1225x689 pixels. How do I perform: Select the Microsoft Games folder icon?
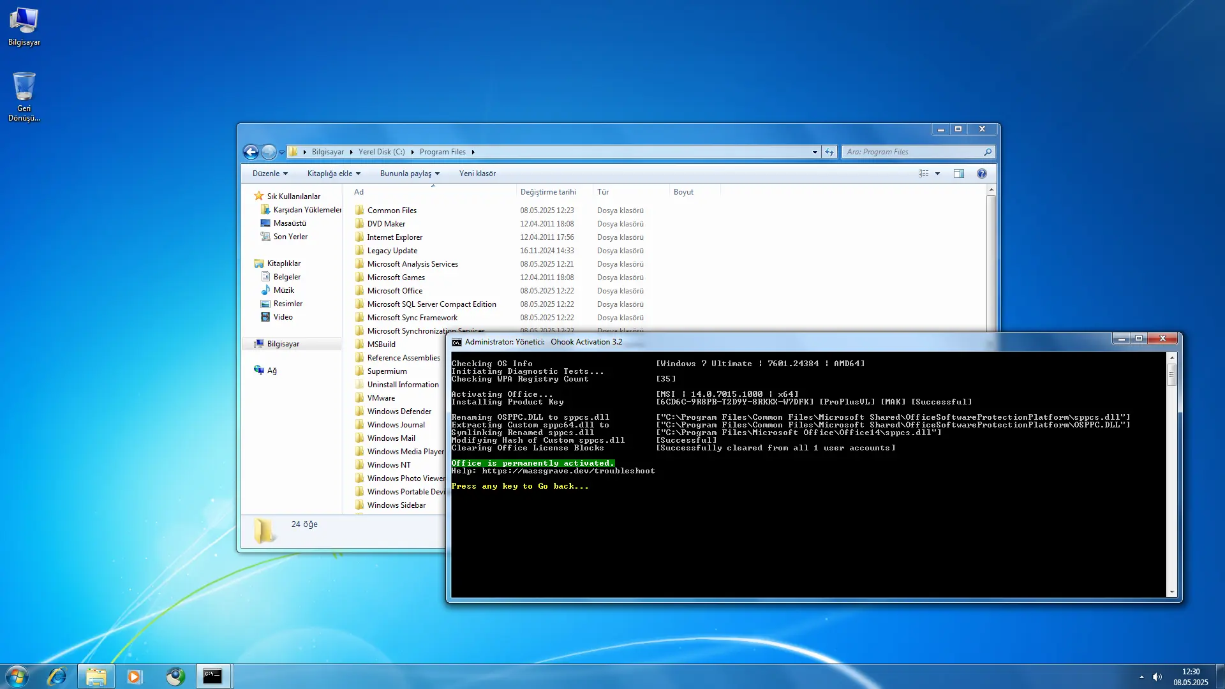click(x=360, y=277)
